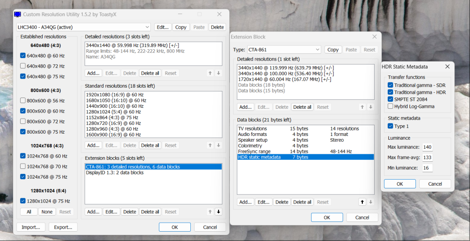The image size is (470, 241).
Task: Click Edit... under Data blocks list
Action: 264,202
